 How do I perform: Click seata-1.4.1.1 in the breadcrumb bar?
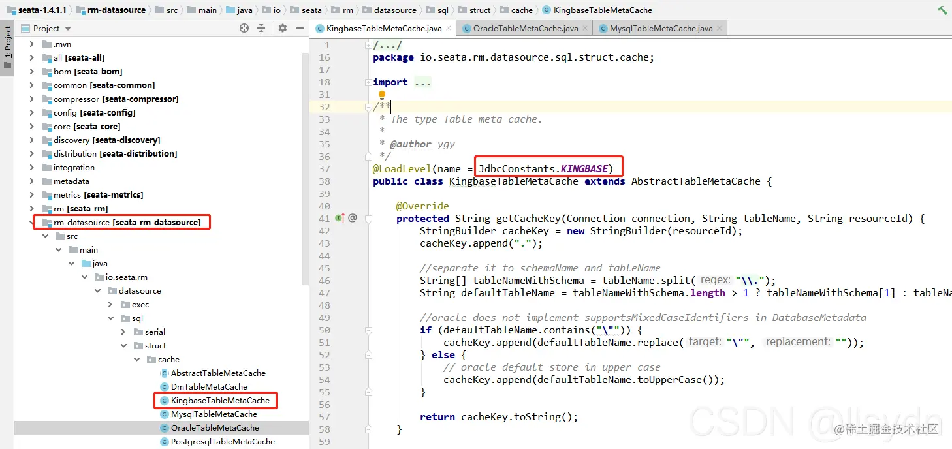coord(37,10)
